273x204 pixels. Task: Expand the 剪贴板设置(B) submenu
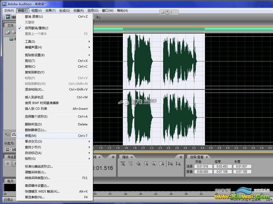coord(54,55)
